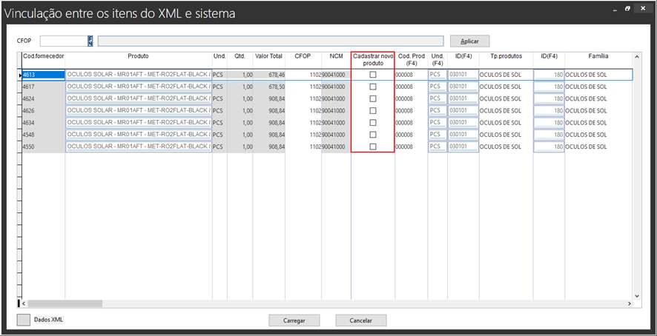The height and width of the screenshot is (336, 657).
Task: Click the grid scroll-up arrow
Action: [635, 56]
